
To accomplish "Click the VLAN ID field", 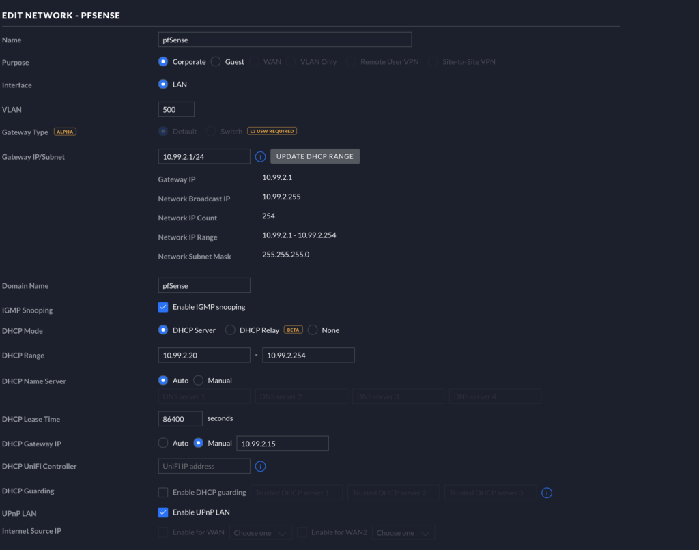I will (x=176, y=109).
